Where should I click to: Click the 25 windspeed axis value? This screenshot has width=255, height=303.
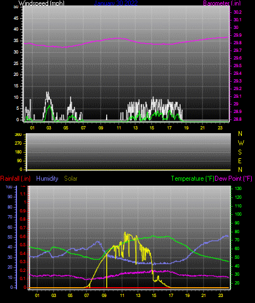pos(16,63)
